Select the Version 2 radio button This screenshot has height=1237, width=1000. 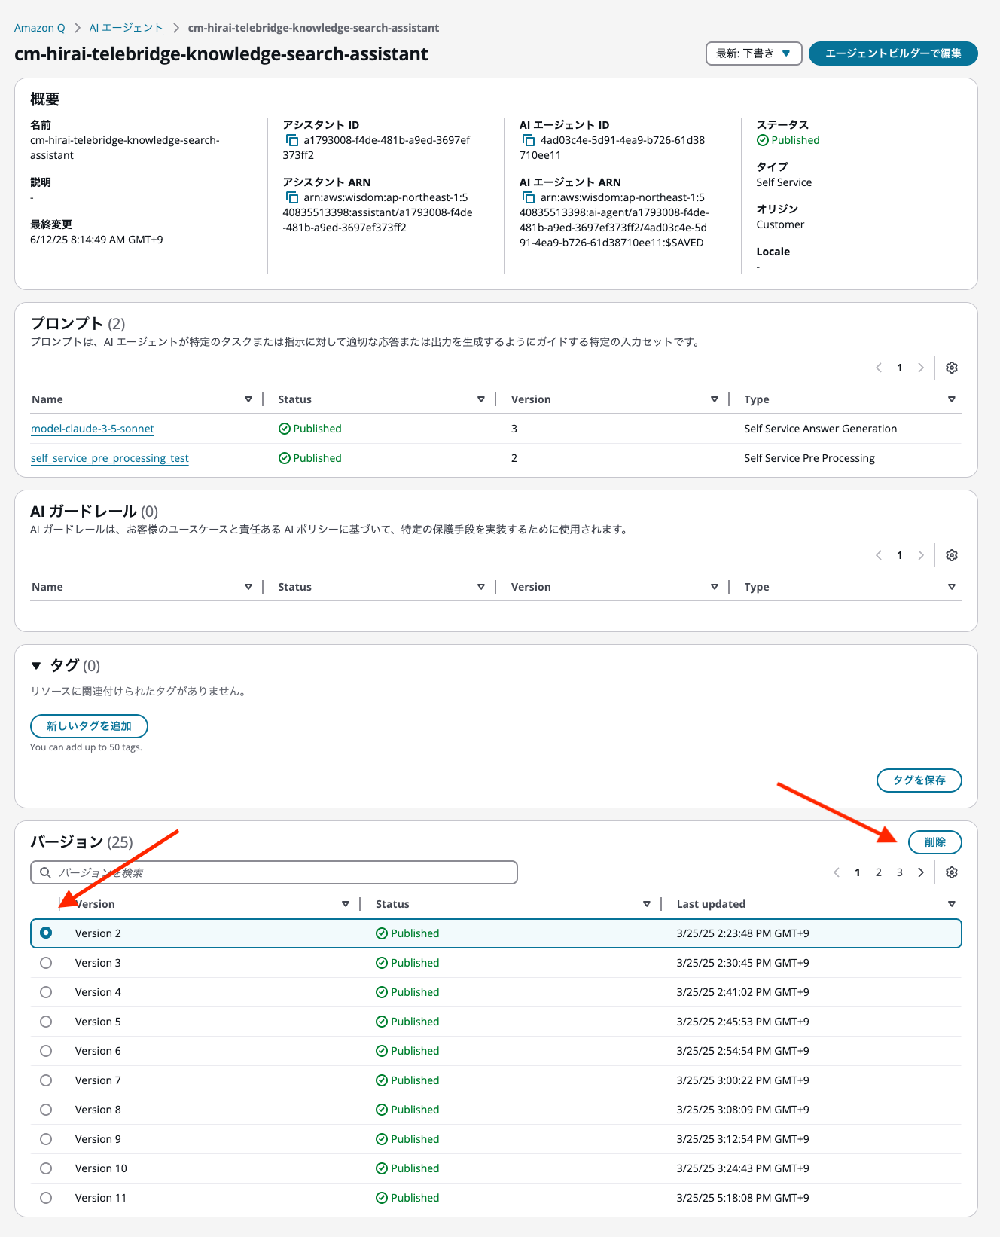coord(46,933)
